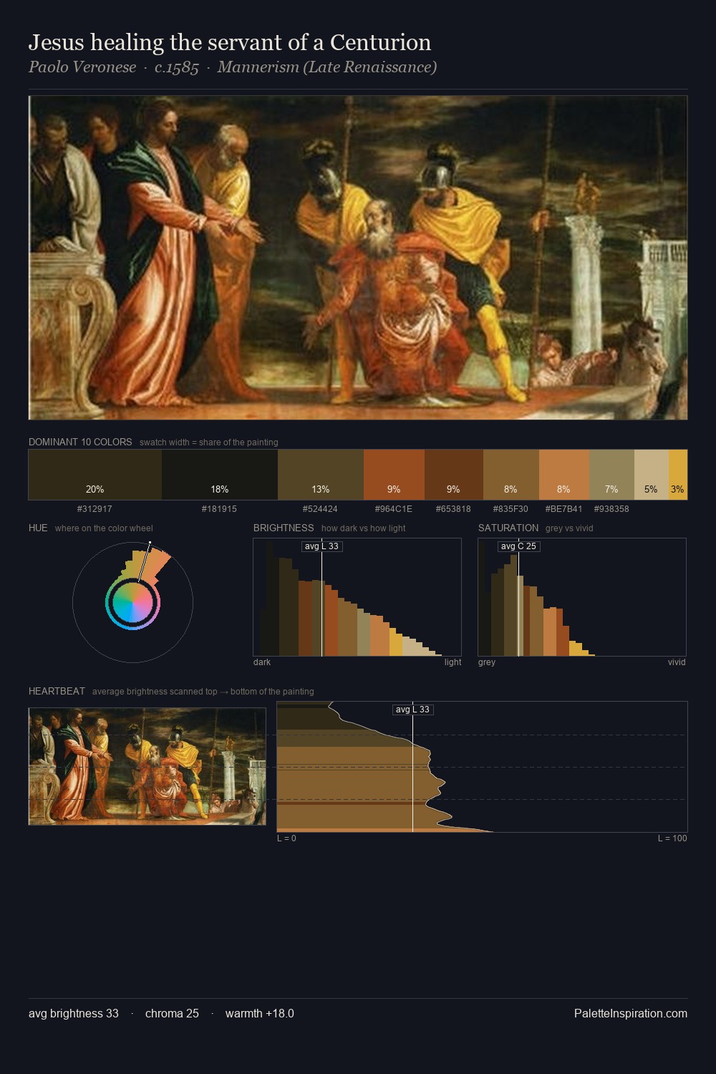Click the hex label #964C1E
716x1074 pixels.
394,509
